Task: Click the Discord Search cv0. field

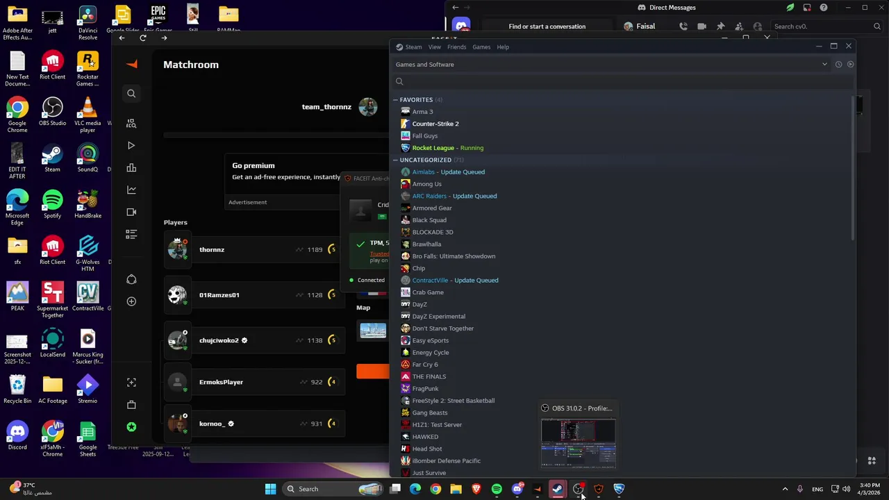Action: click(x=826, y=26)
